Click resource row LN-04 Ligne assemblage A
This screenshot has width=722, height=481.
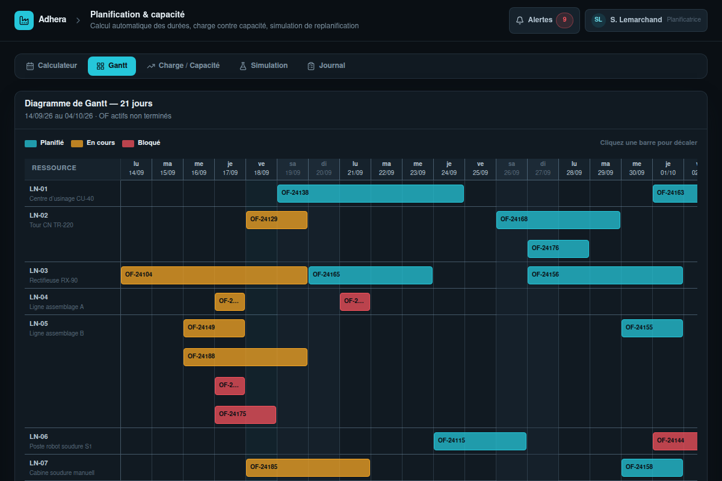coord(73,302)
